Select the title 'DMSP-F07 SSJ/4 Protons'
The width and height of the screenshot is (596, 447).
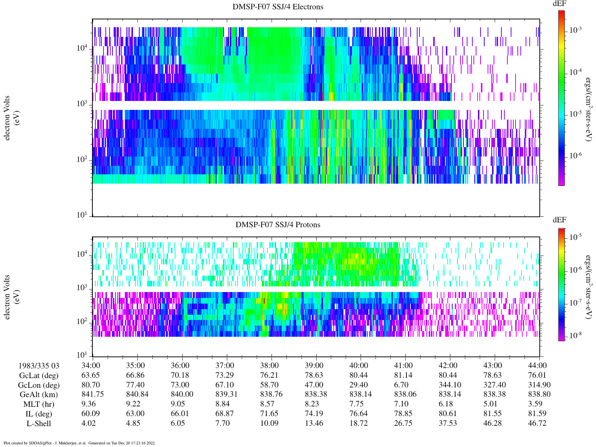278,225
